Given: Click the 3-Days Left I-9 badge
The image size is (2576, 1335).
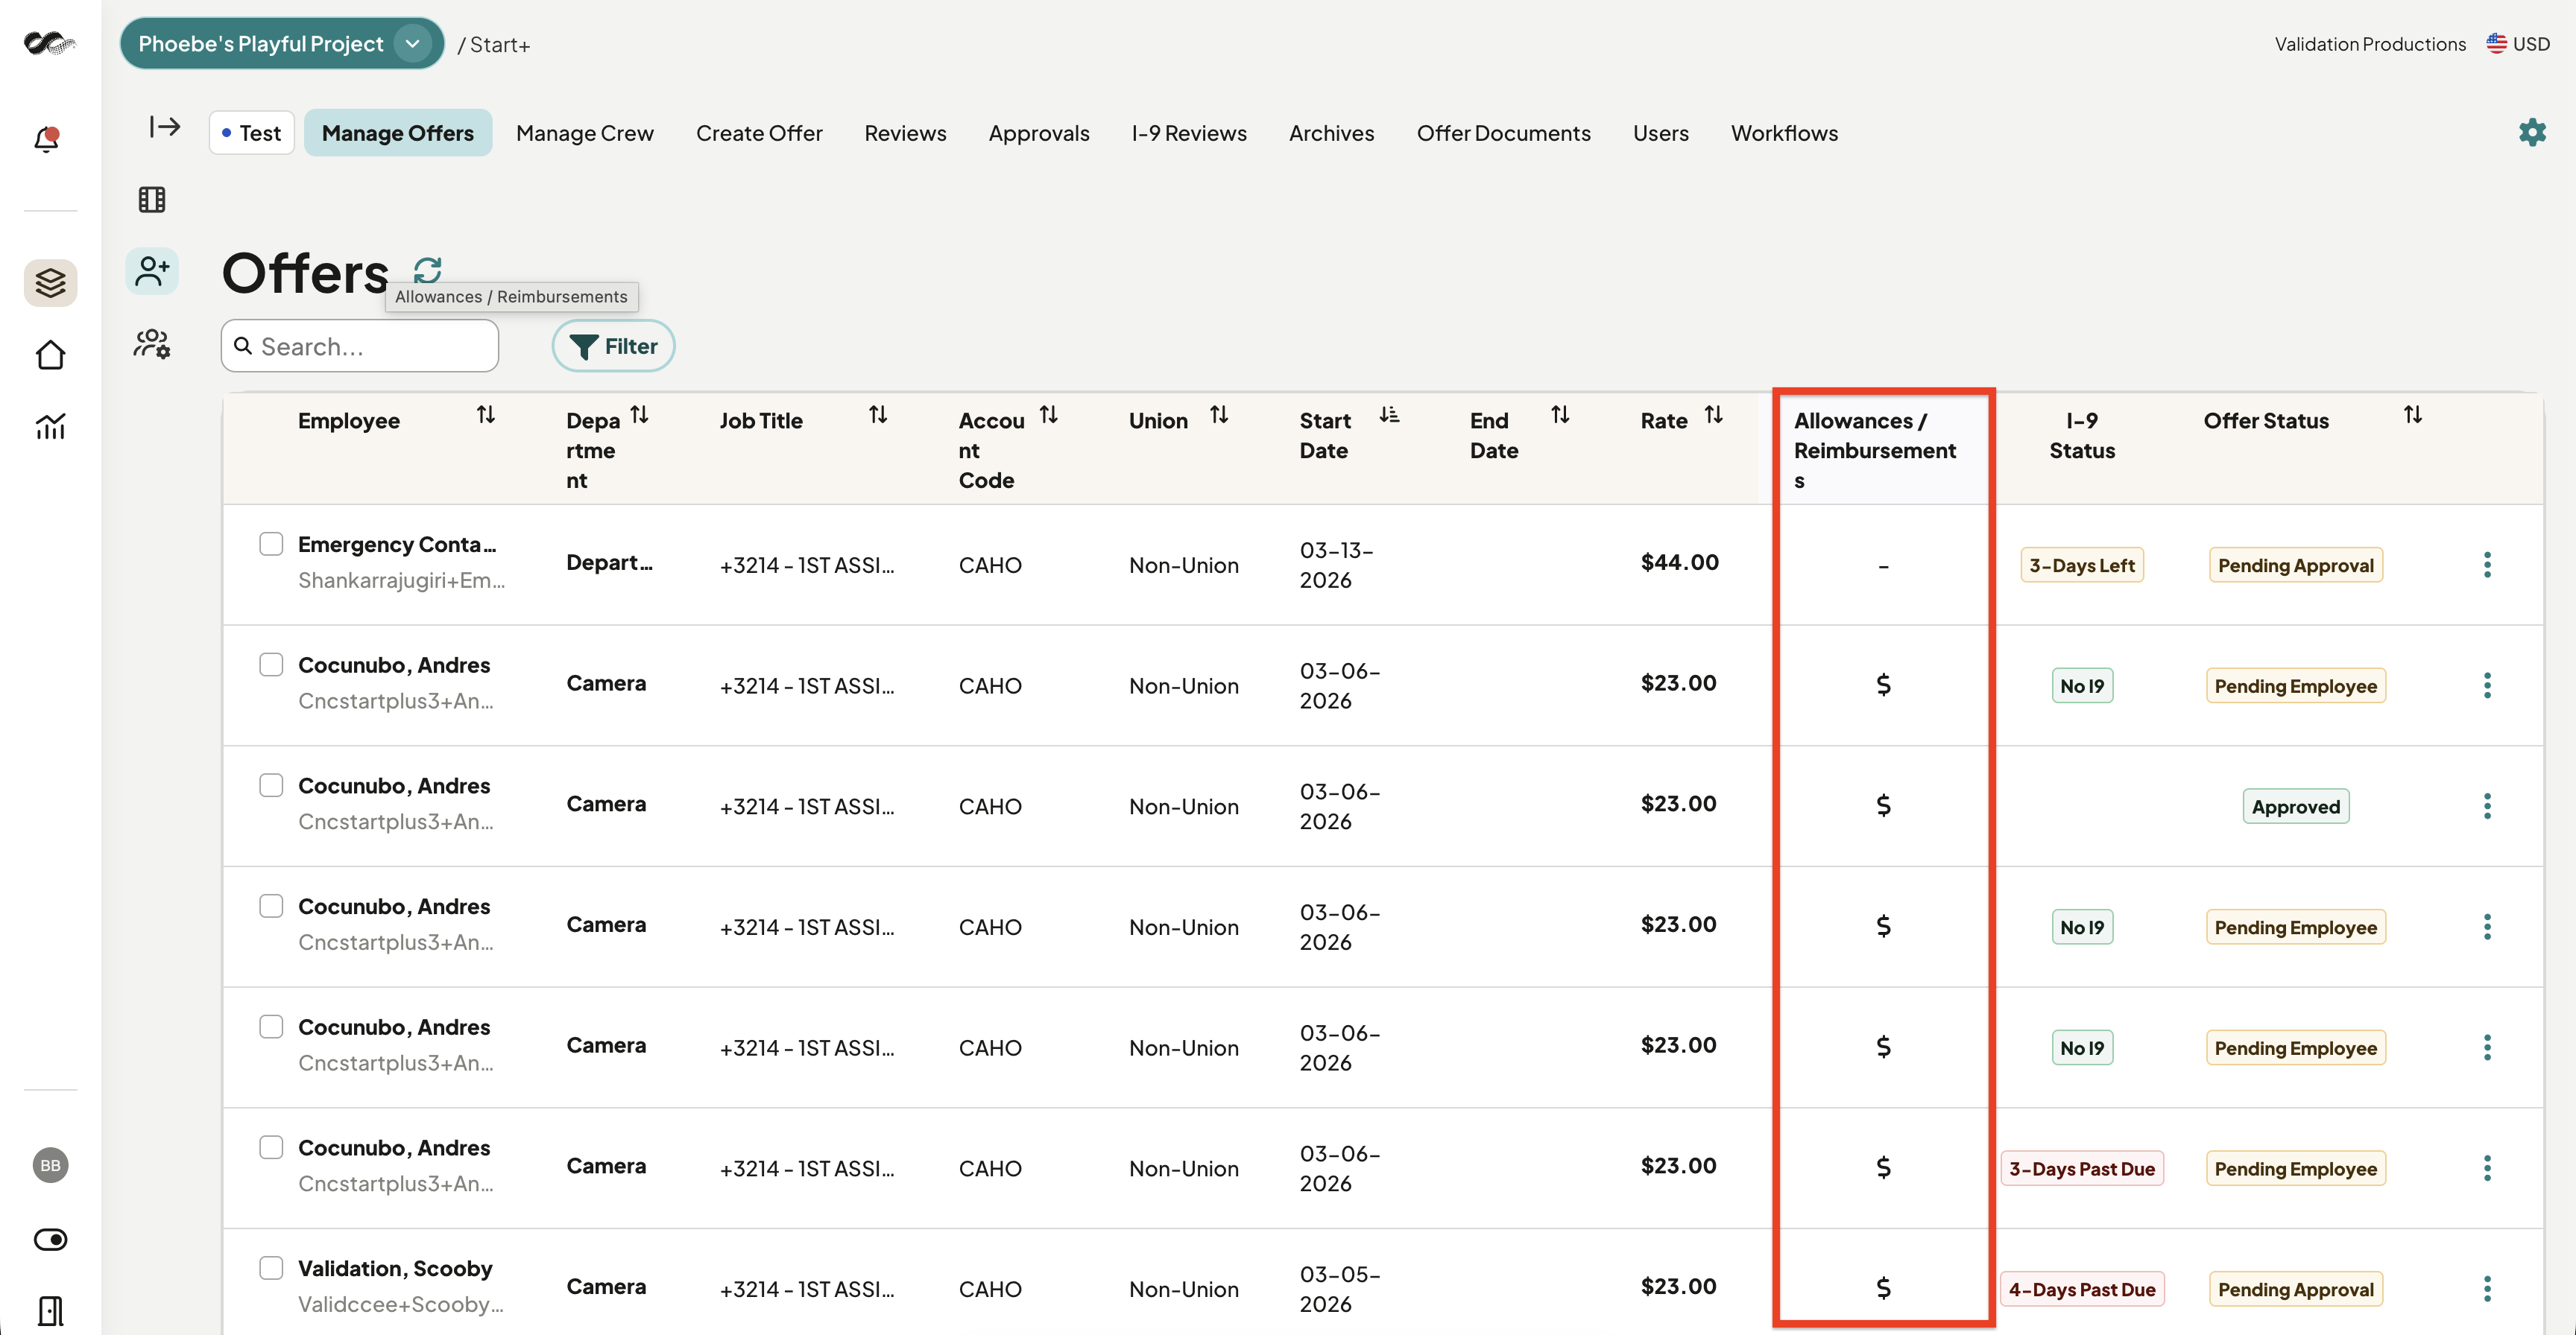Looking at the screenshot, I should tap(2082, 565).
